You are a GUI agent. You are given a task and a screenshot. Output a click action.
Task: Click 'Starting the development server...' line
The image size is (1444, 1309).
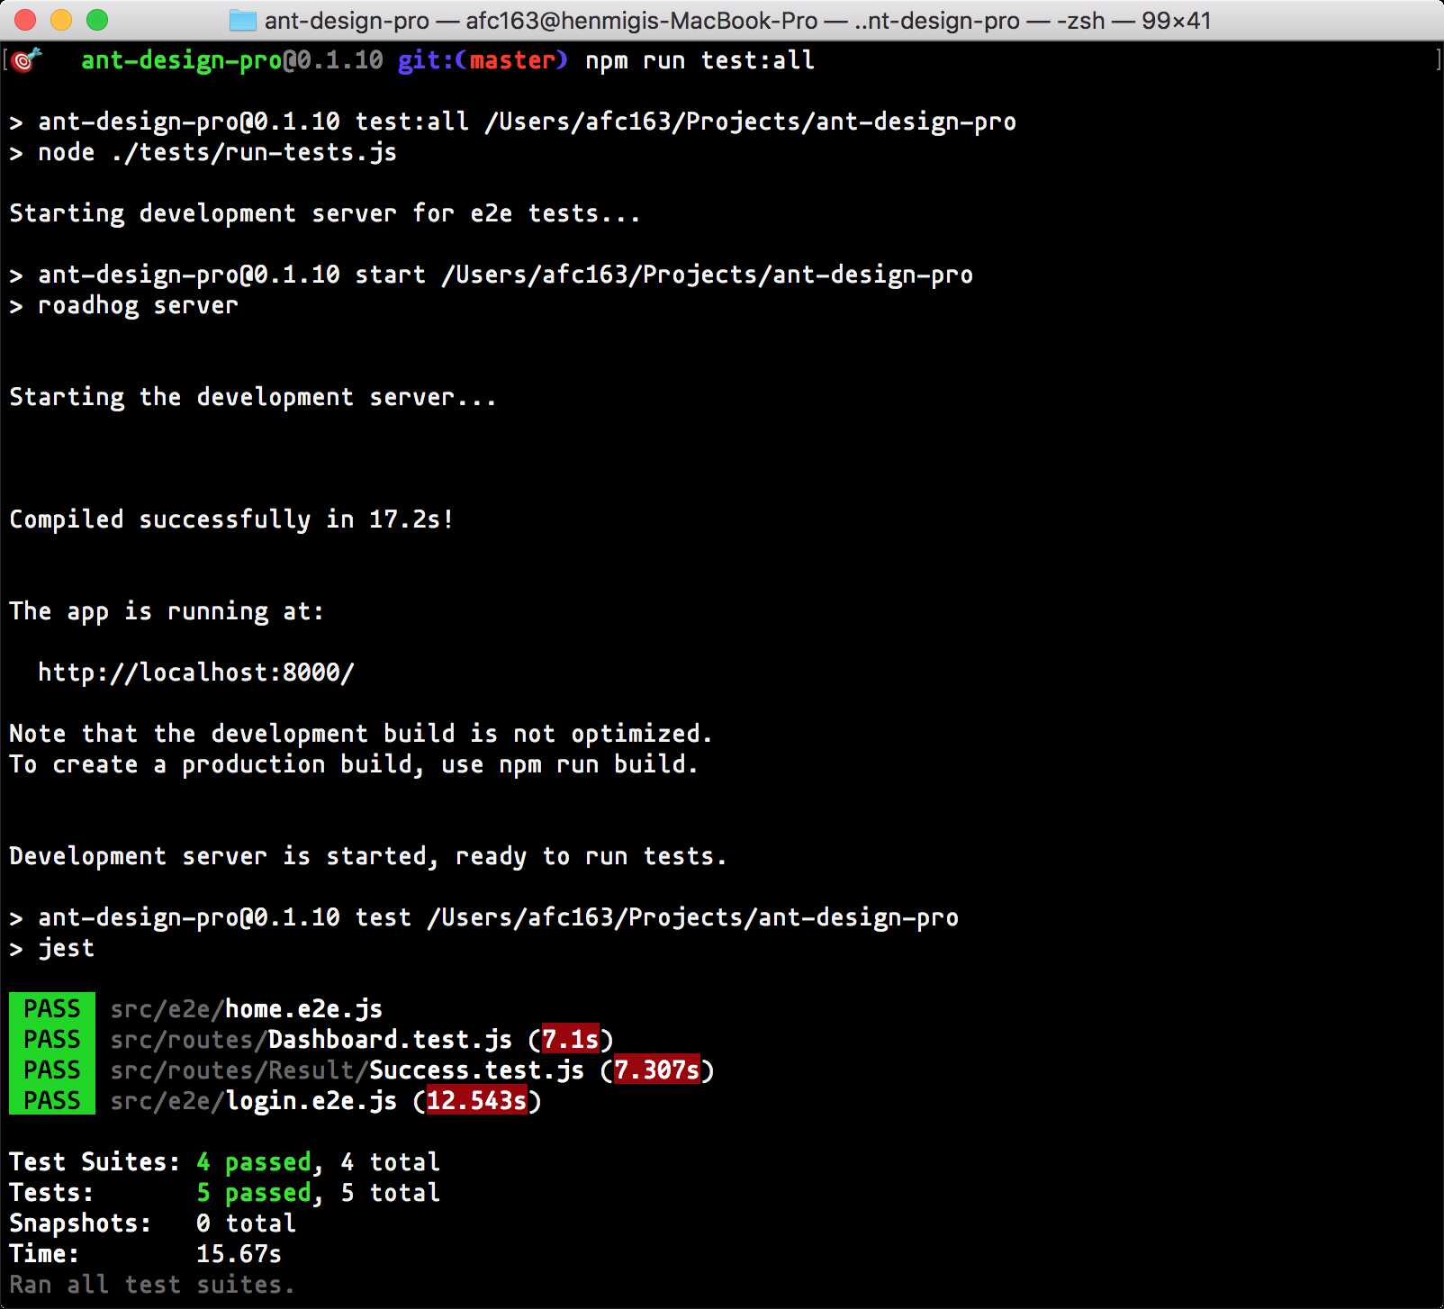(252, 397)
